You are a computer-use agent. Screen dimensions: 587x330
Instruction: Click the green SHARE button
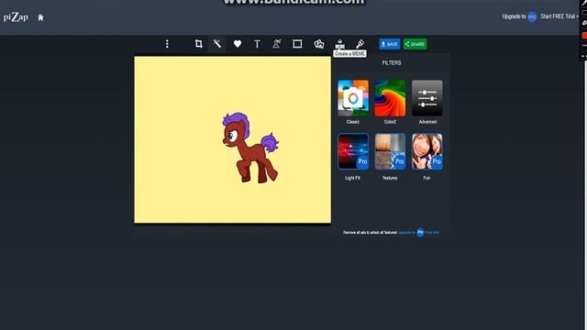[x=415, y=44]
